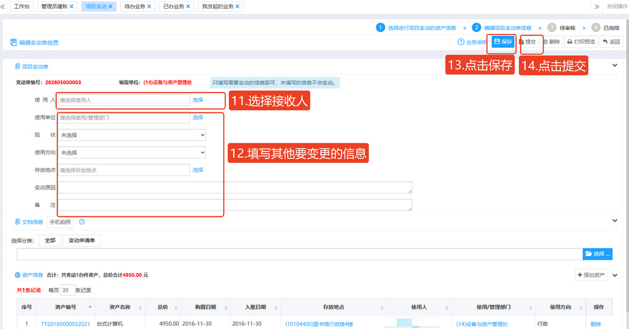Click the blue 保存 save button
This screenshot has height=329, width=629.
click(x=503, y=42)
